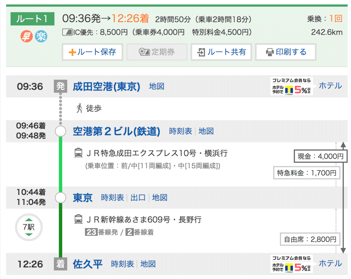Click T-POINT 5% banner in 佐久平 row
Viewport: 351px width, 279px height.
point(292,264)
